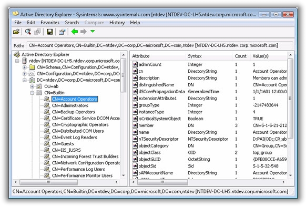This screenshot has height=206, width=306.
Task: Select the objectClass attribute row
Action: click(x=209, y=152)
